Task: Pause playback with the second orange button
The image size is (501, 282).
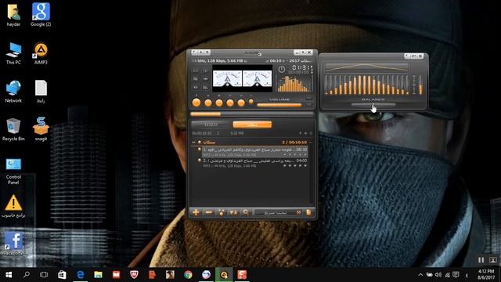Action: point(208,103)
